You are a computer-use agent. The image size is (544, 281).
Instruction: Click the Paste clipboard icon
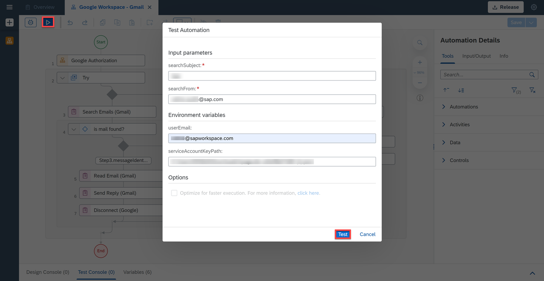click(x=132, y=23)
